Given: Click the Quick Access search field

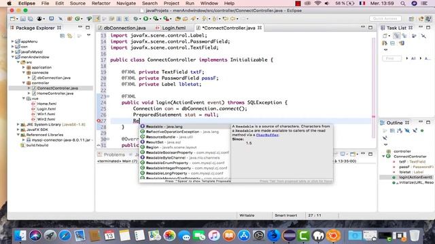Looking at the screenshot, I should click(x=385, y=18).
